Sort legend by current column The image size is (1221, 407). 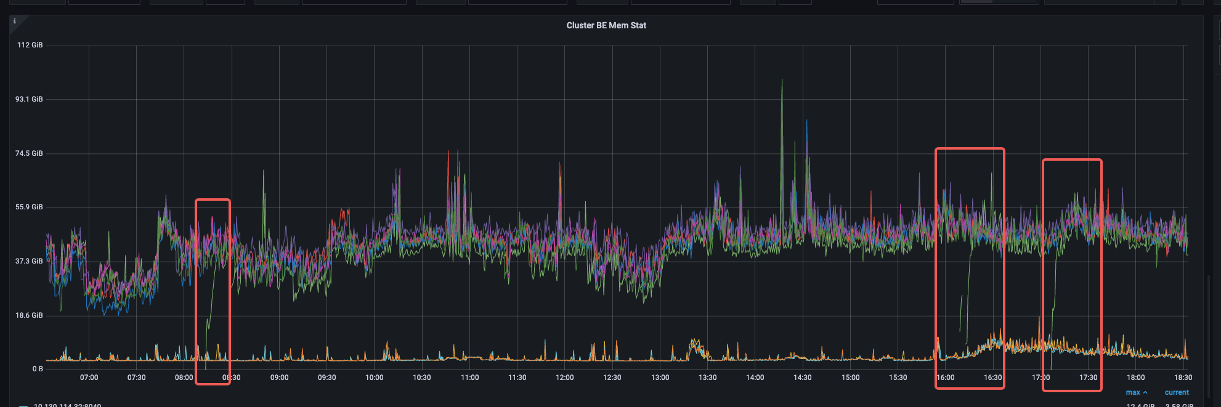coord(1176,392)
